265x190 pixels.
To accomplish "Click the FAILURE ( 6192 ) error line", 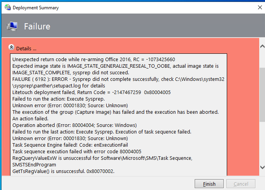I will 118,82.
